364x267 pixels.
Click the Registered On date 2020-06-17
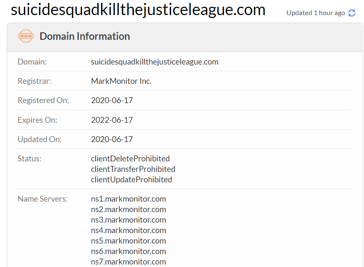pyautogui.click(x=112, y=101)
